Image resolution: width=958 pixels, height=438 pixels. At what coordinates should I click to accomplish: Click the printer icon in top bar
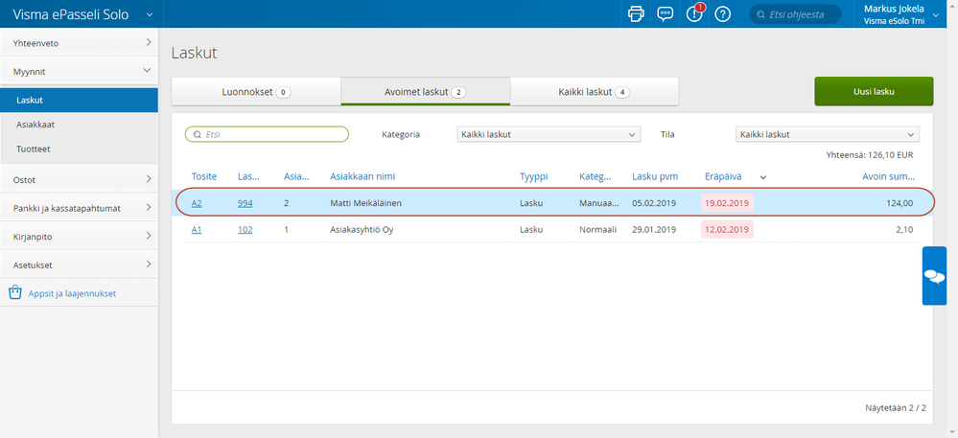tap(635, 14)
